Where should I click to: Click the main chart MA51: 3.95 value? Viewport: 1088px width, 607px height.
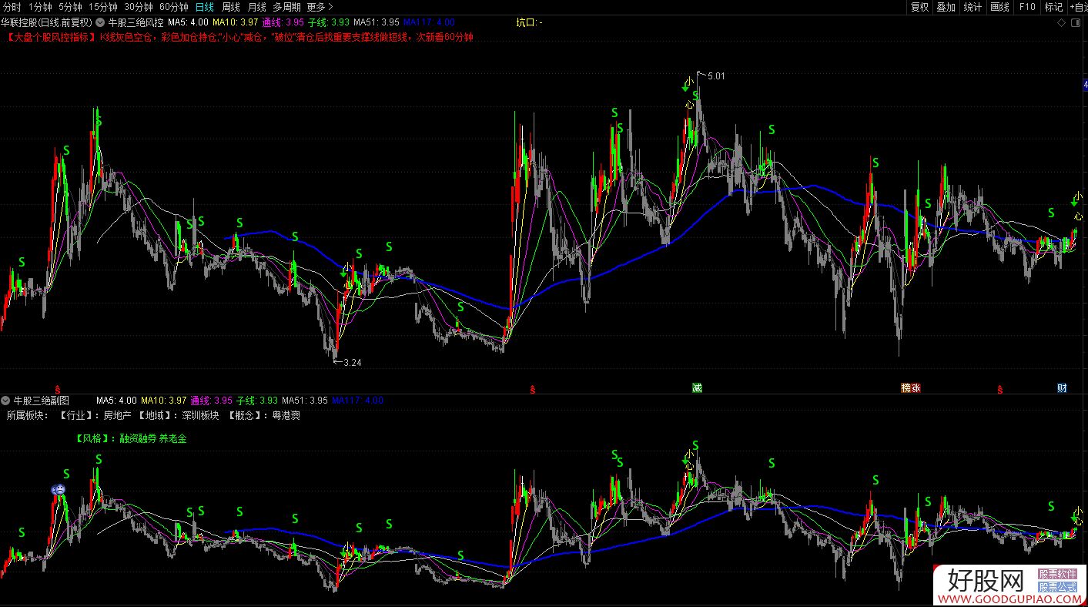coord(376,22)
